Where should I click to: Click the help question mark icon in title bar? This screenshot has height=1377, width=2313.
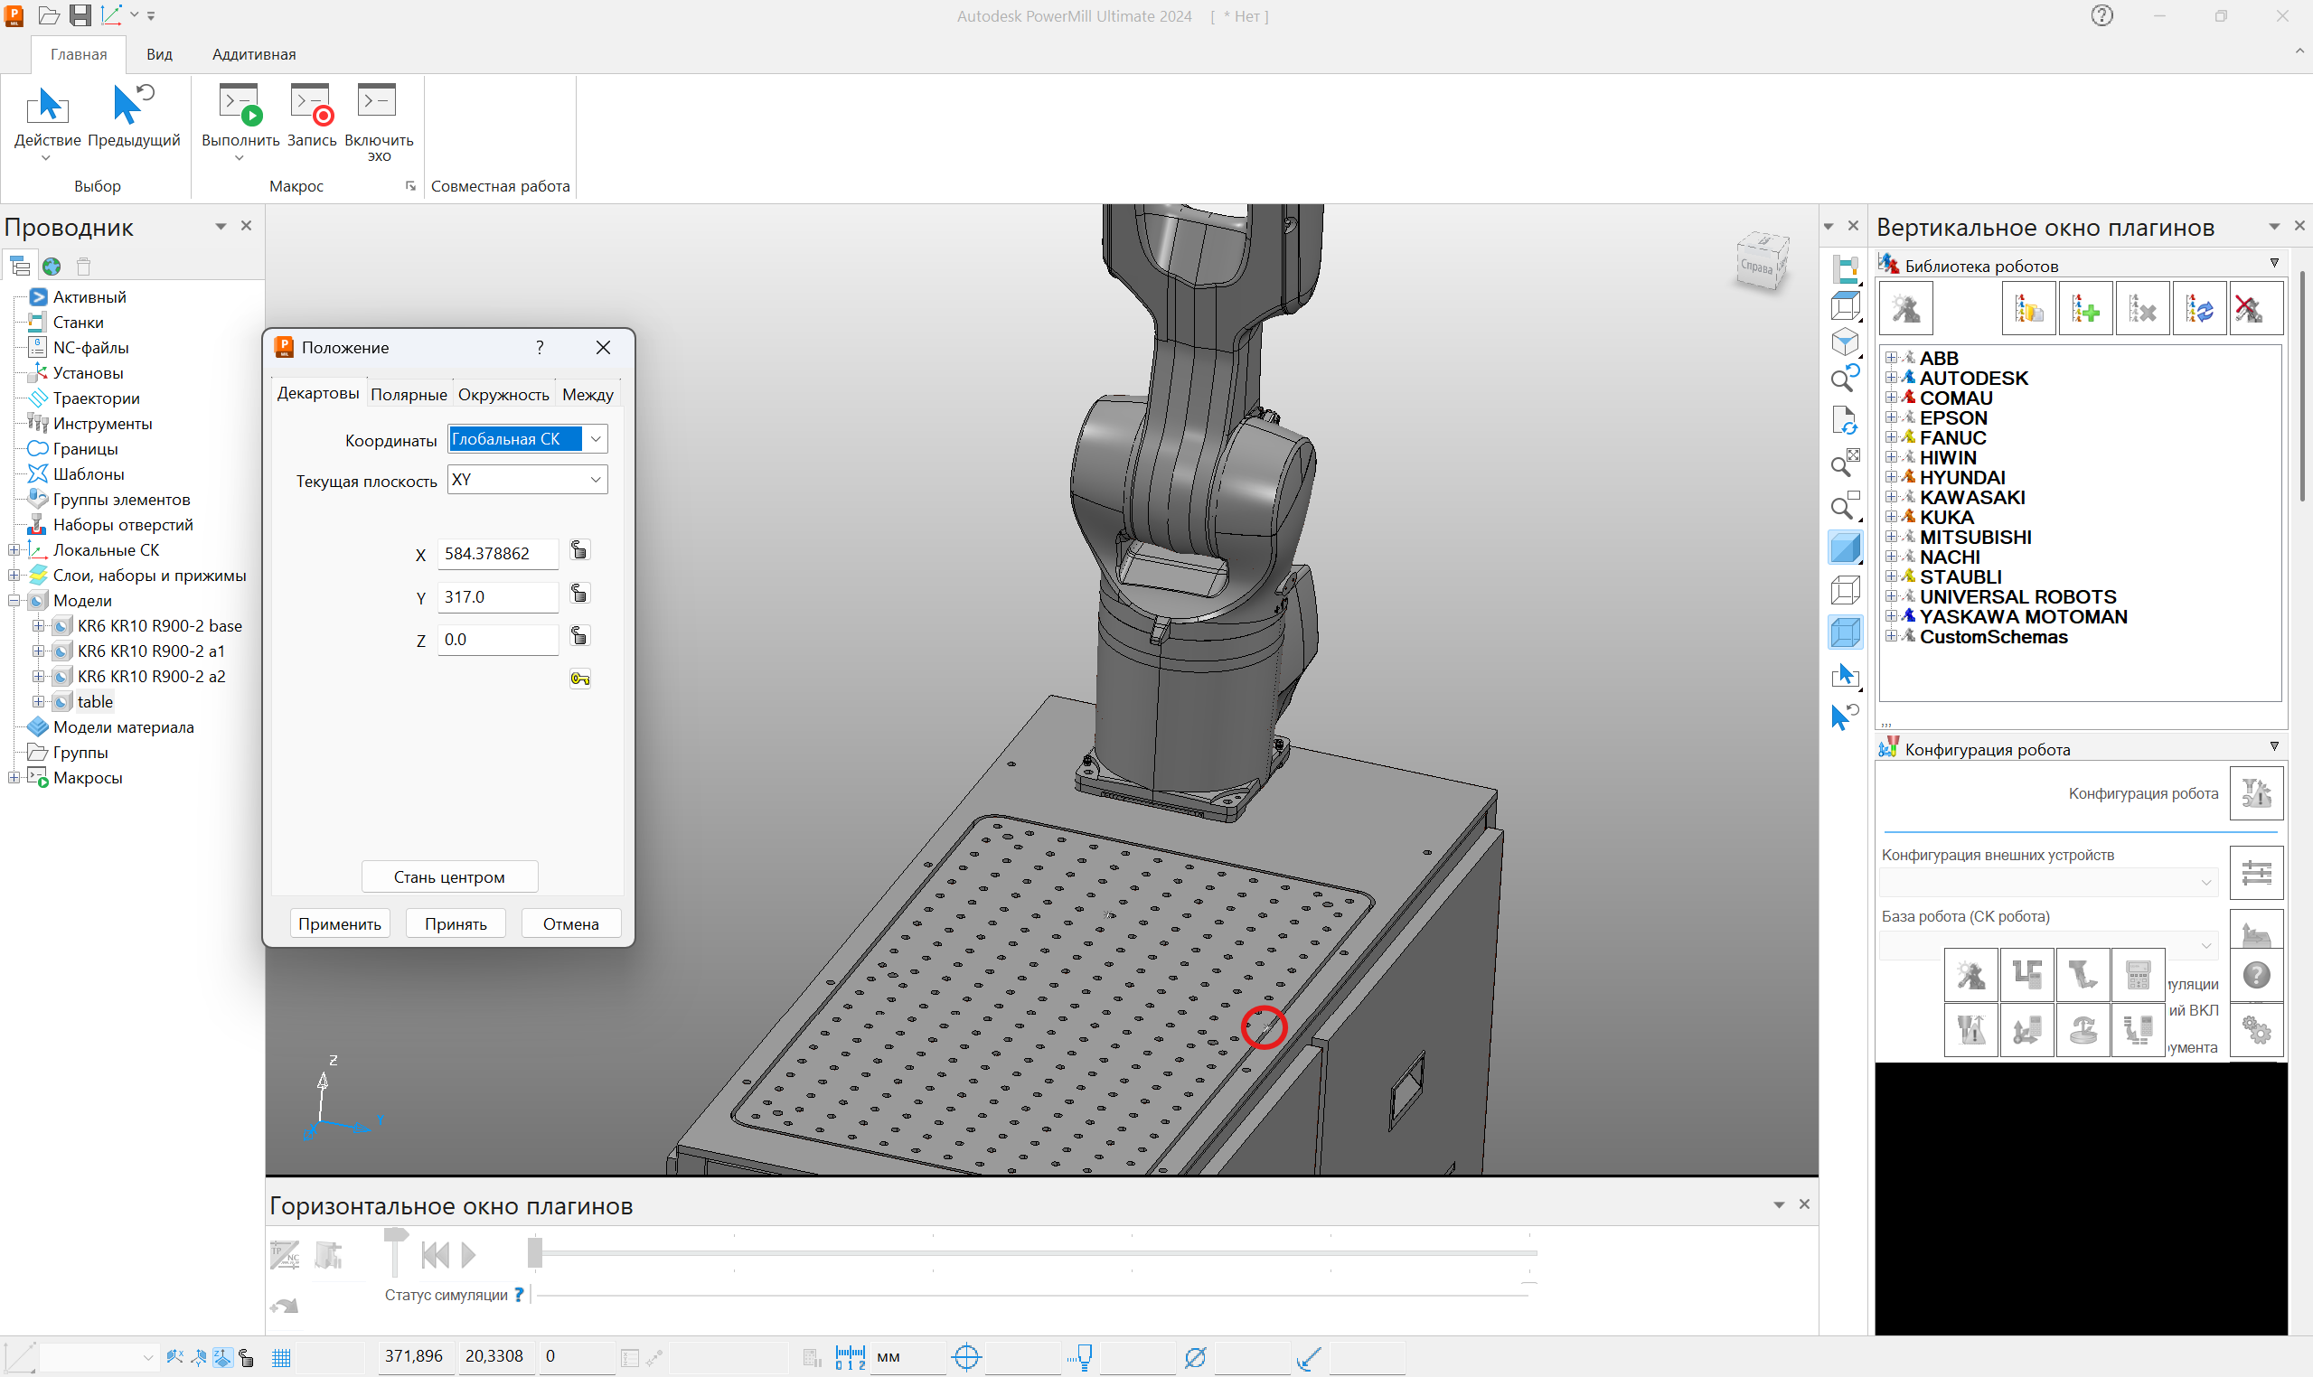pos(2101,15)
